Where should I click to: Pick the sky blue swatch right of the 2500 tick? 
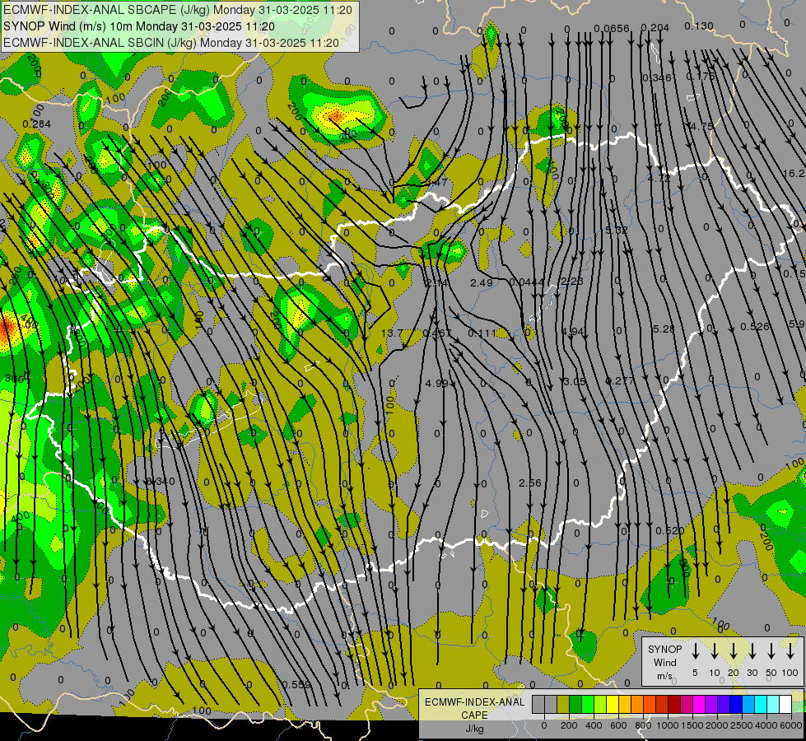(748, 704)
